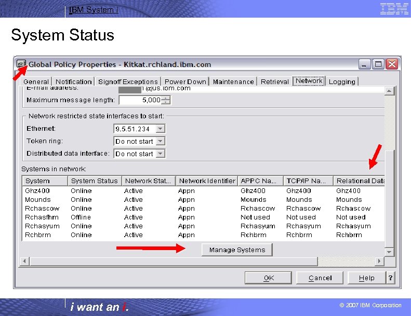This screenshot has height=316, width=411.
Task: Open the Retrieval tab
Action: [x=274, y=81]
